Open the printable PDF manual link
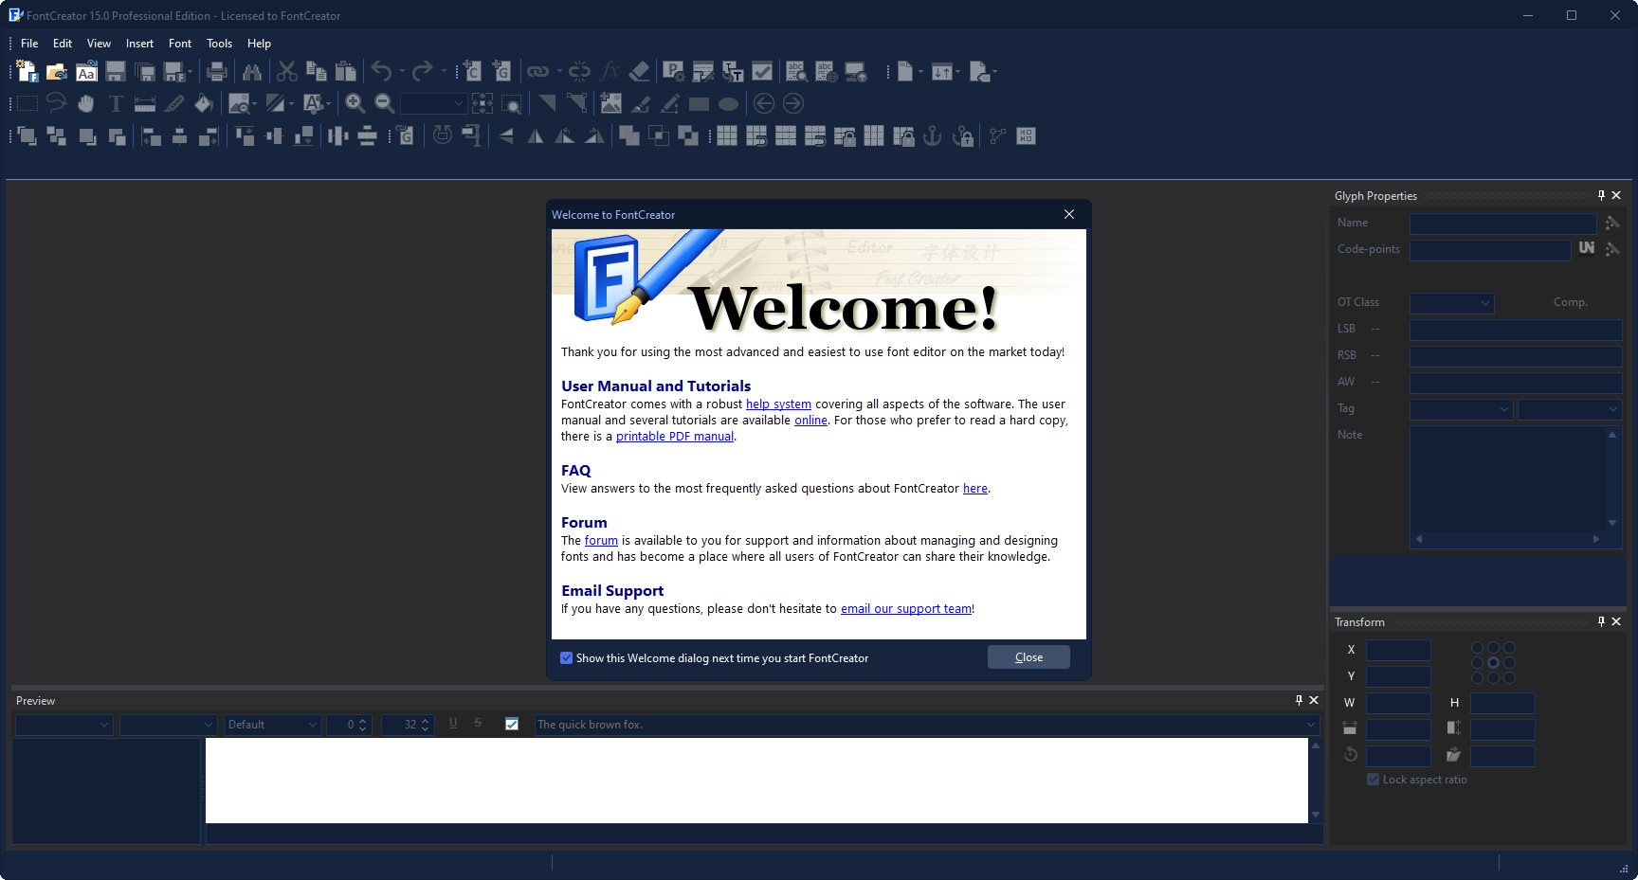Screen dimensions: 1638x880 (x=675, y=437)
